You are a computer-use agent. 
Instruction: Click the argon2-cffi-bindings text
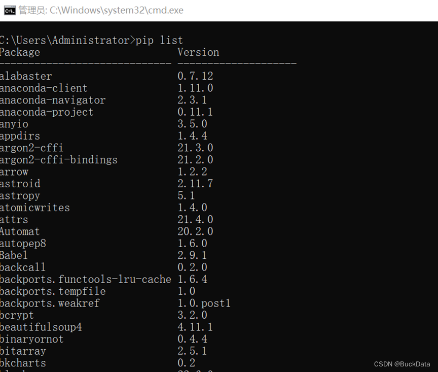click(59, 159)
